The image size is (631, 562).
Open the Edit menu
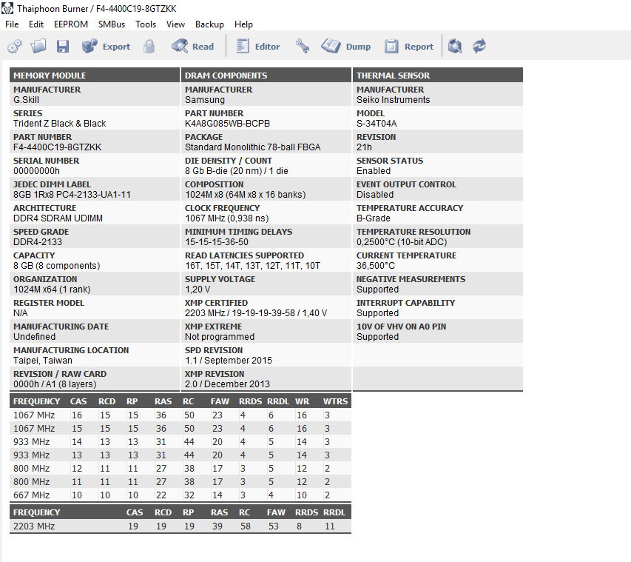[36, 24]
